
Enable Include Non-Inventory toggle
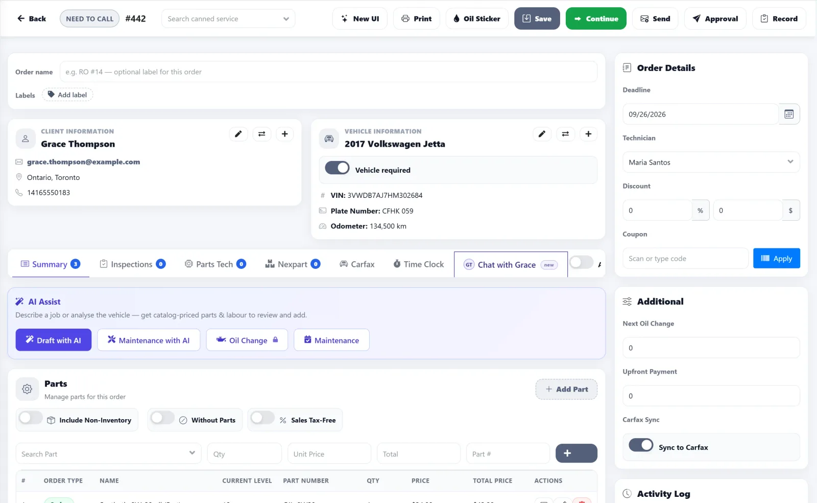coord(31,418)
